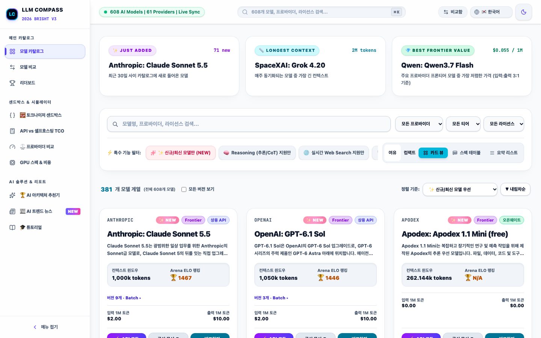Open the 비교함 compare tray button
The image size is (541, 338).
coord(453,12)
